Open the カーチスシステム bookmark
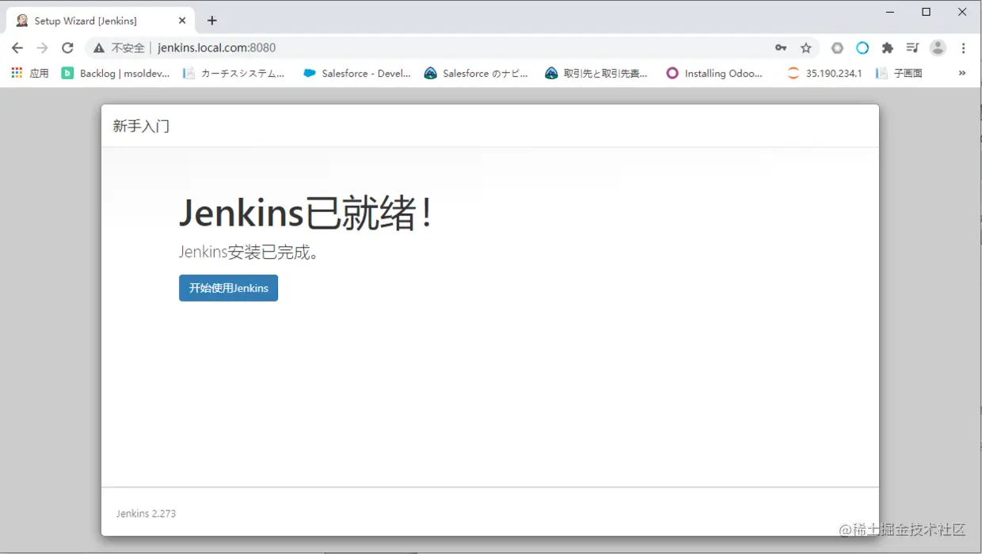Screen dimensions: 982x554 (x=234, y=73)
